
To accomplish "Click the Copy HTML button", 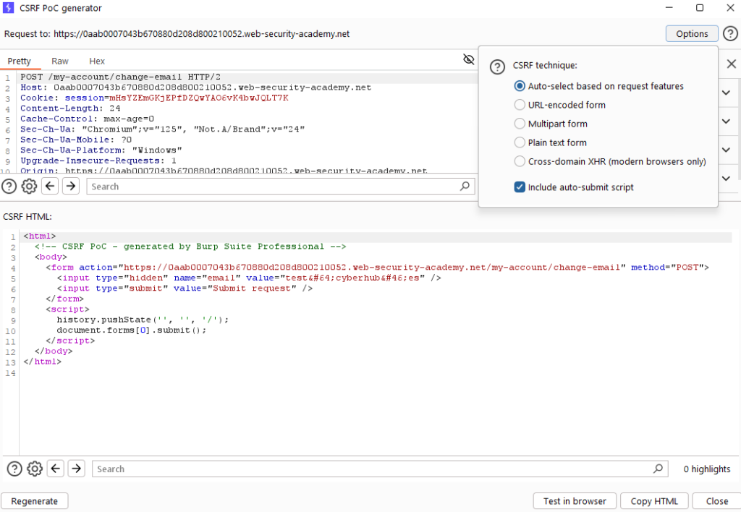I will (654, 501).
